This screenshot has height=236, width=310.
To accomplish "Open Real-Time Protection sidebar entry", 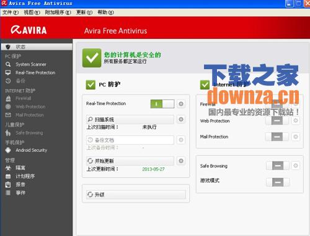I will [x=35, y=72].
